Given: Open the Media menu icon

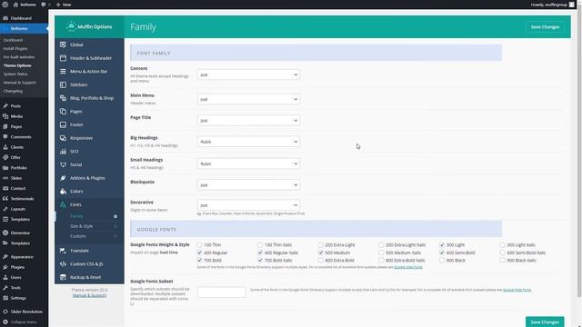Looking at the screenshot, I should click(5, 116).
